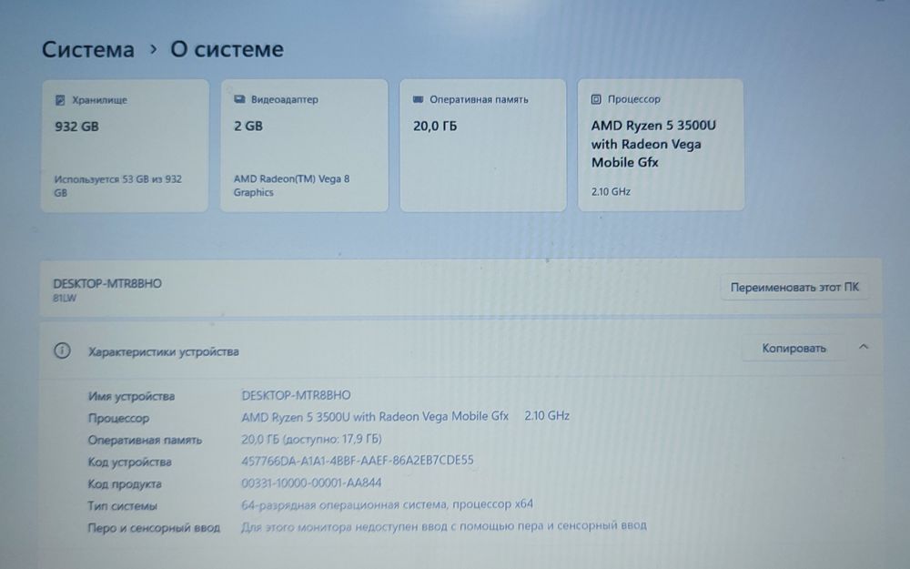910x569 pixels.
Task: Open the Процессор AMD Ryzen card
Action: point(661,145)
